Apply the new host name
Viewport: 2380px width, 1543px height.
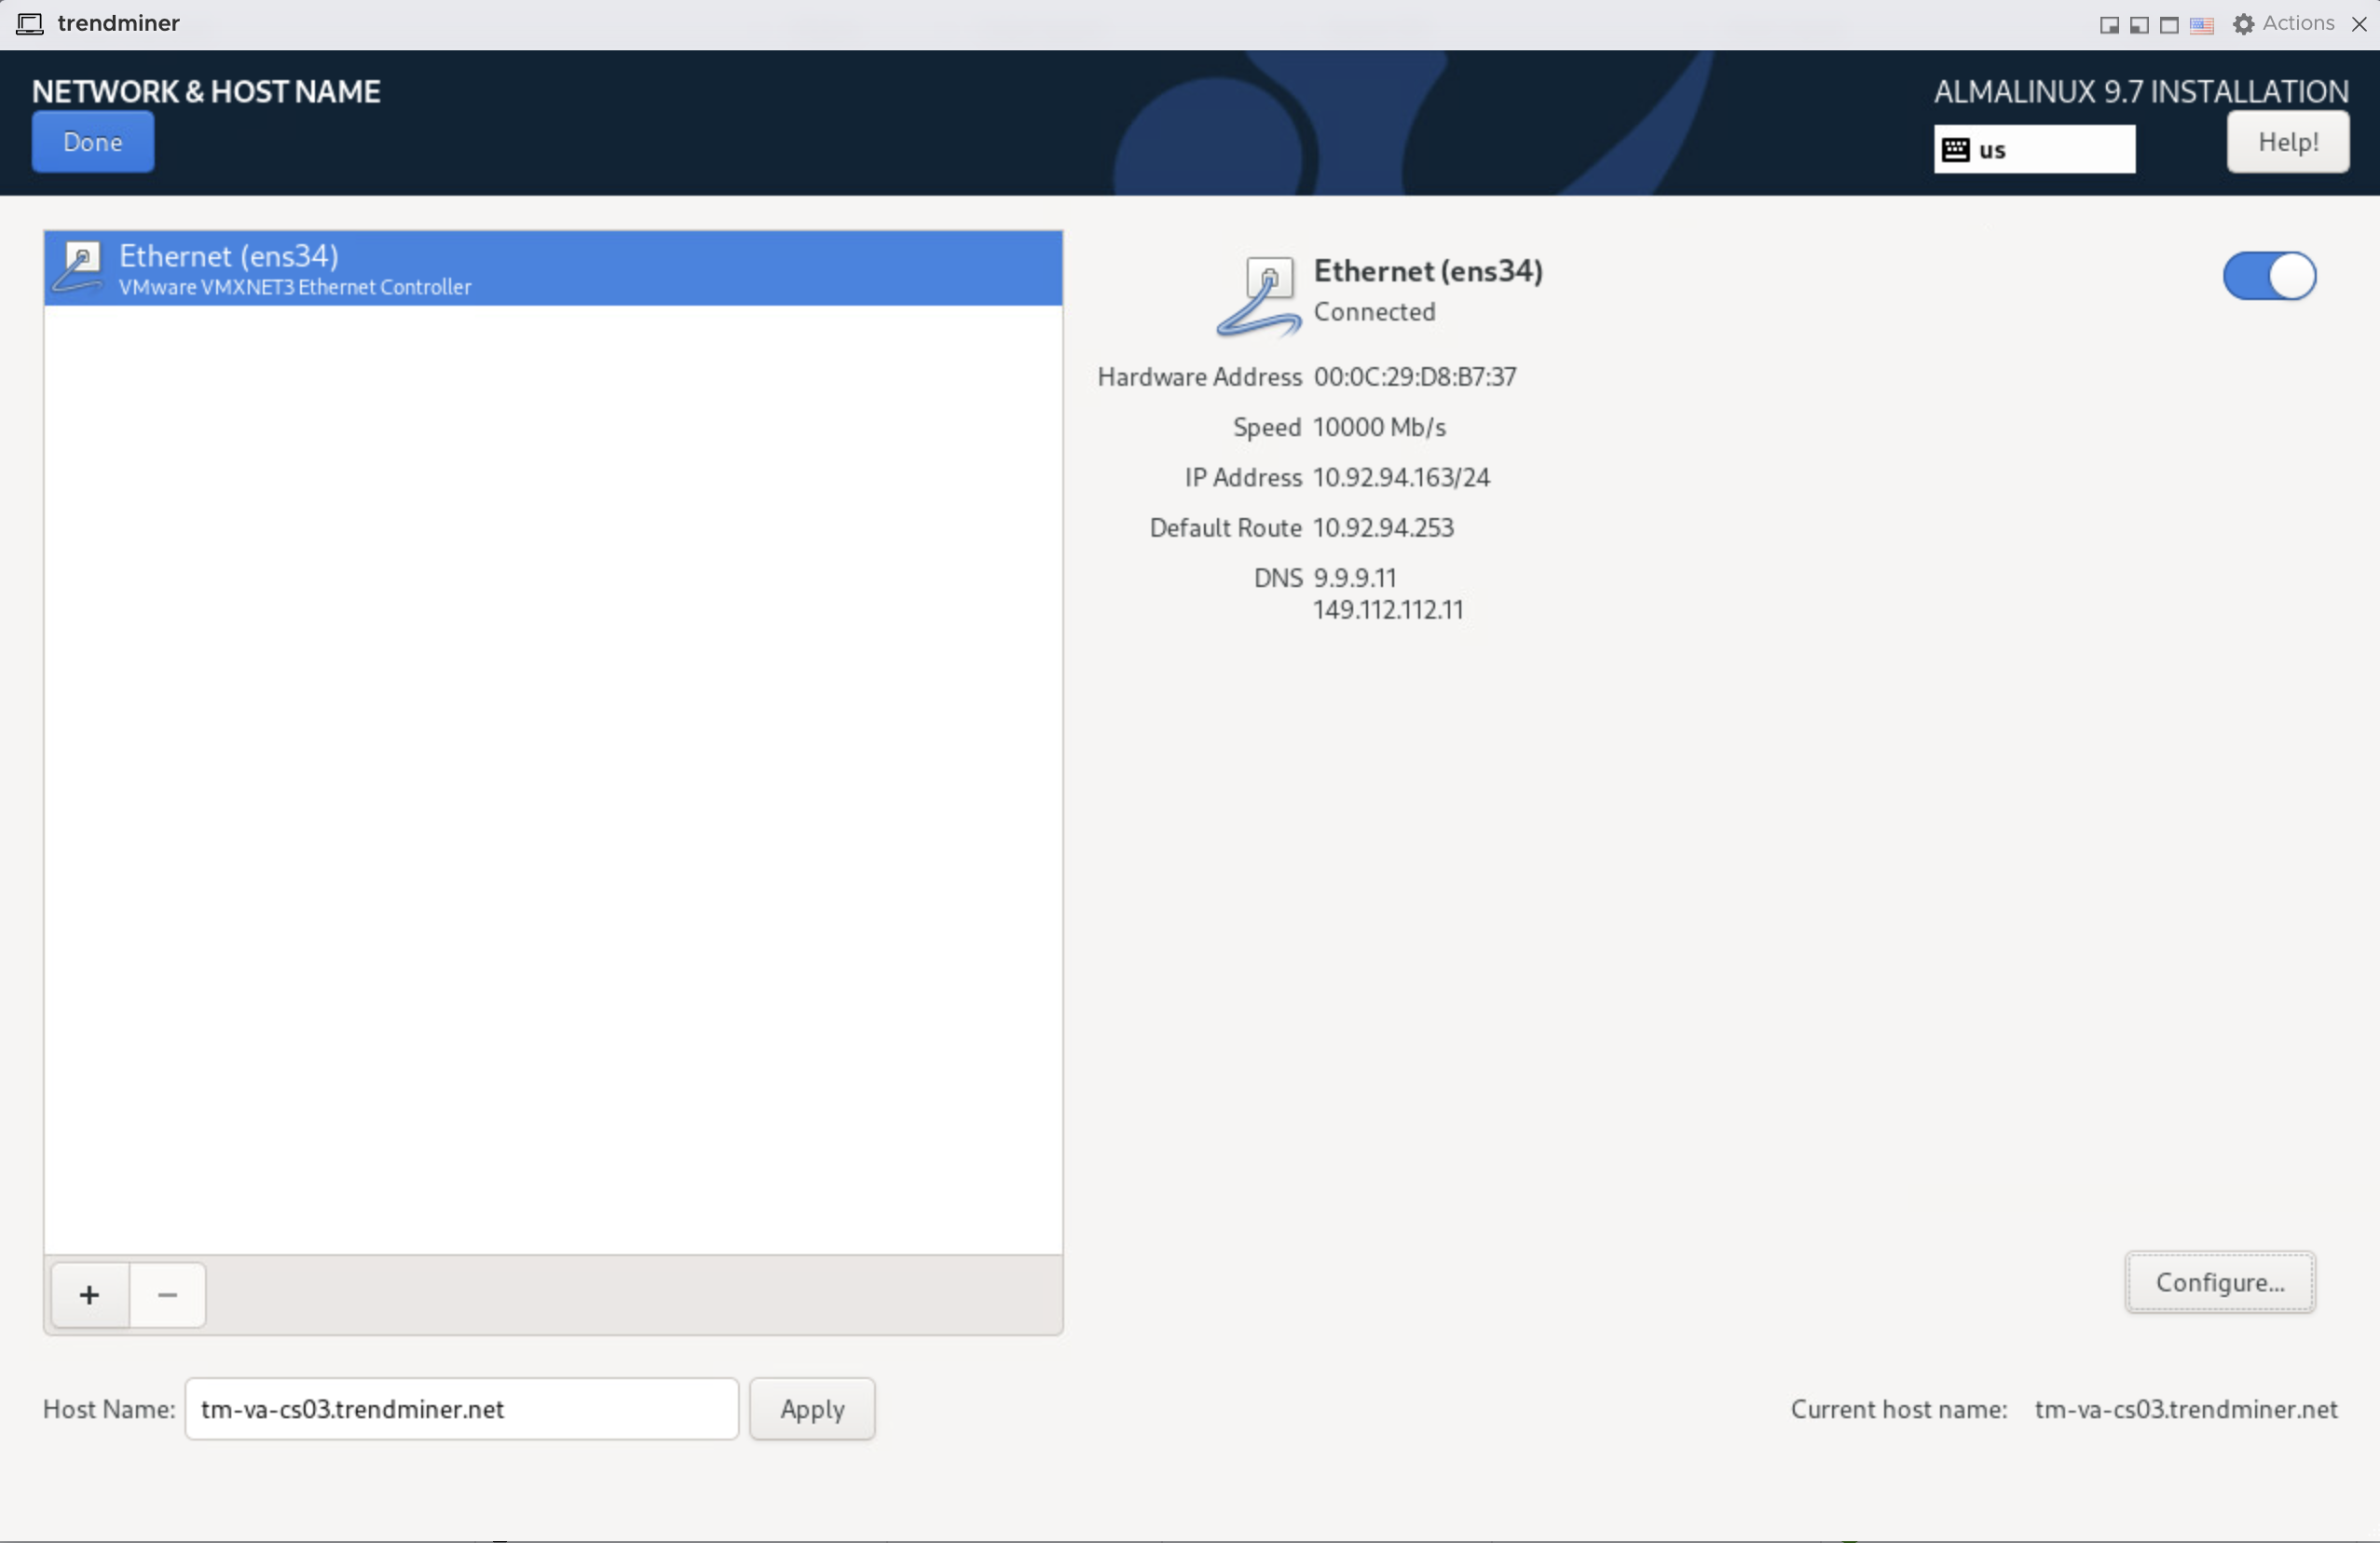click(812, 1409)
